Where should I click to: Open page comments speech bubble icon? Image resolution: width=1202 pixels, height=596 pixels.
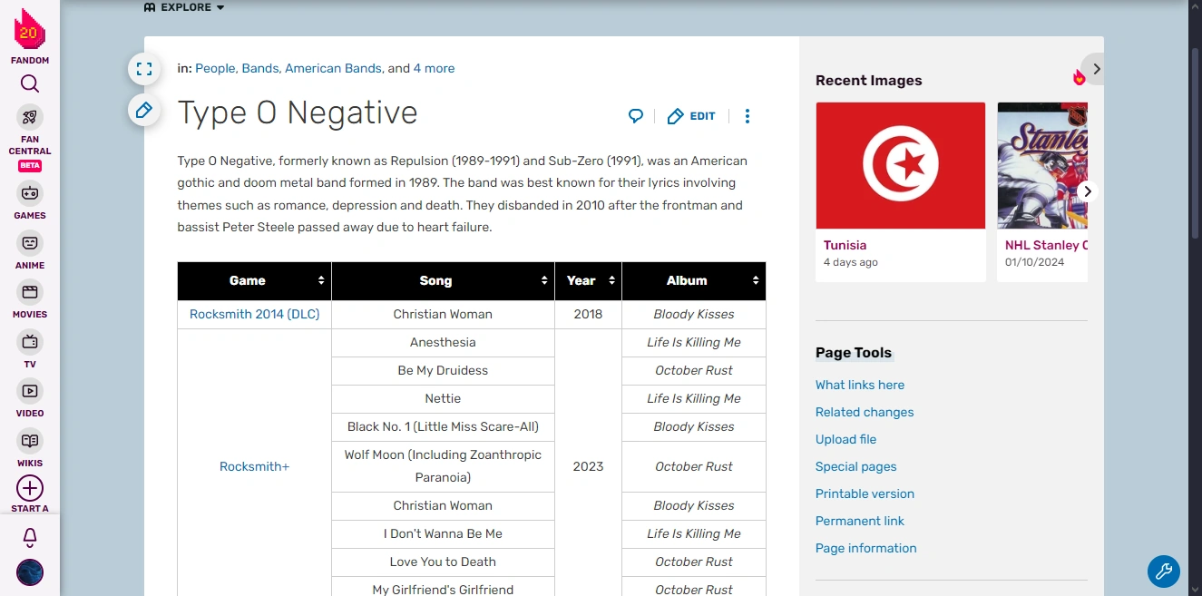tap(636, 116)
